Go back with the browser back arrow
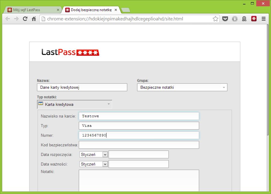The image size is (271, 194). (x=8, y=19)
